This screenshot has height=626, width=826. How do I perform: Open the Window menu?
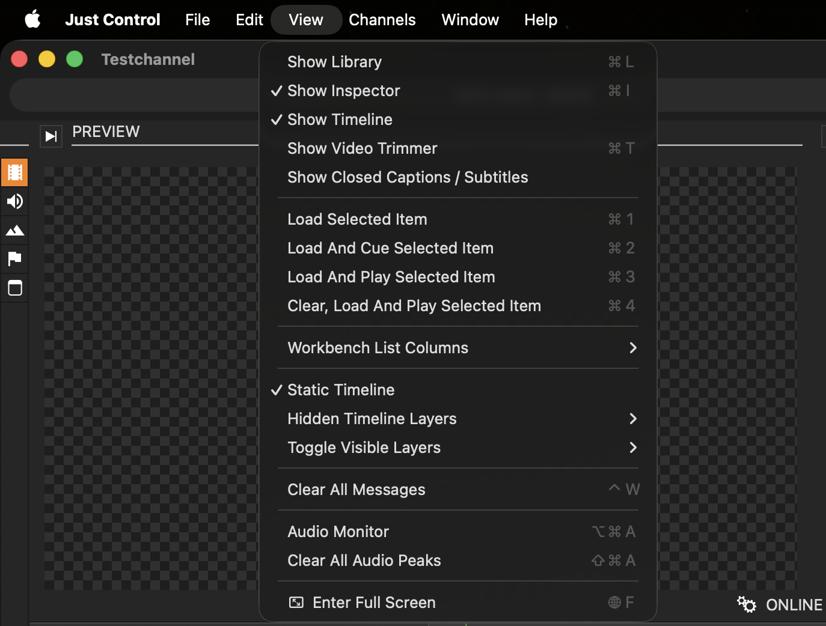[x=470, y=20]
